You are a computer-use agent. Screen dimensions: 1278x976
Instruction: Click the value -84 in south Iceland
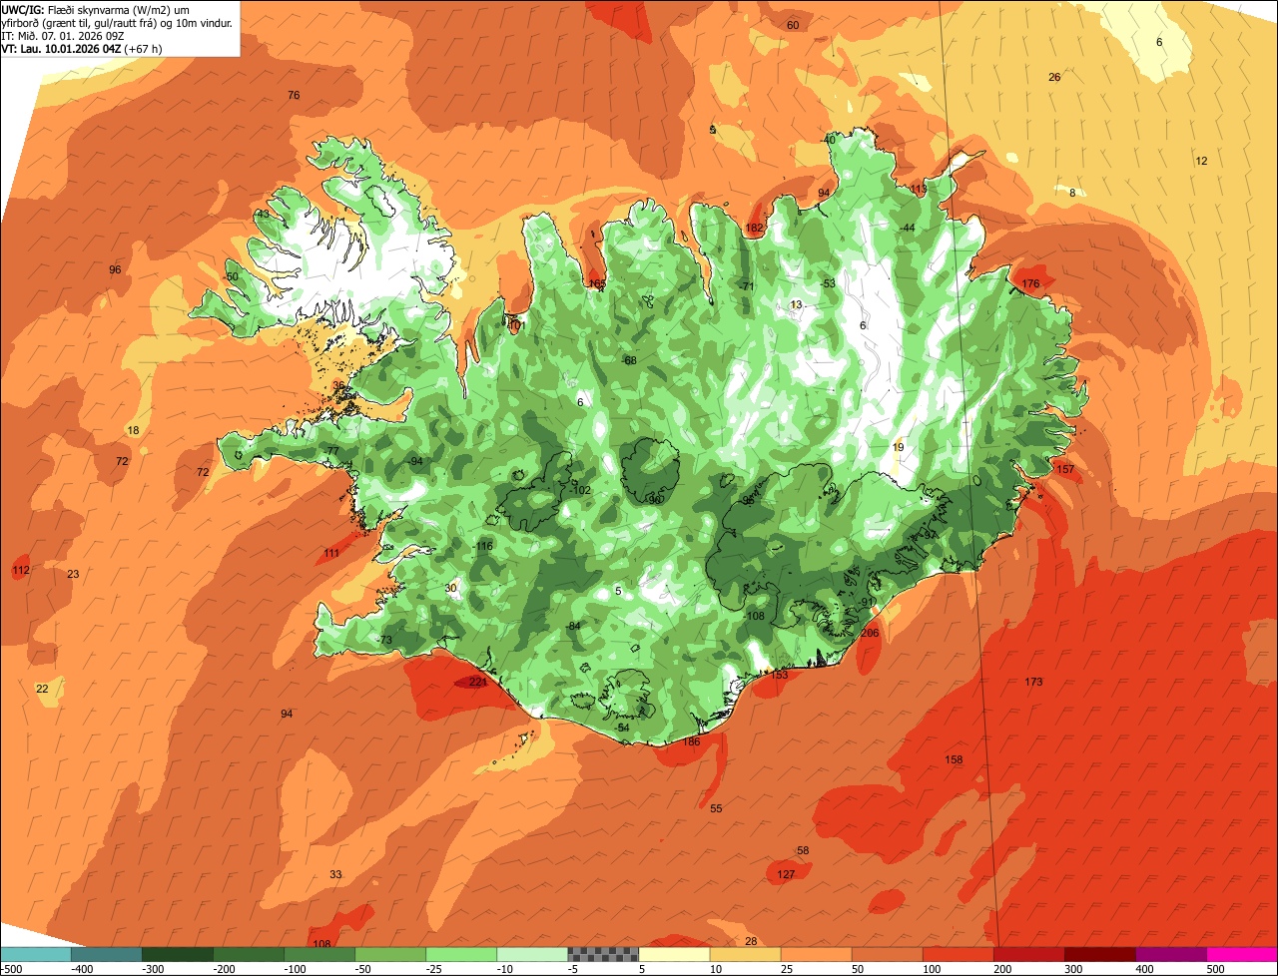(572, 626)
